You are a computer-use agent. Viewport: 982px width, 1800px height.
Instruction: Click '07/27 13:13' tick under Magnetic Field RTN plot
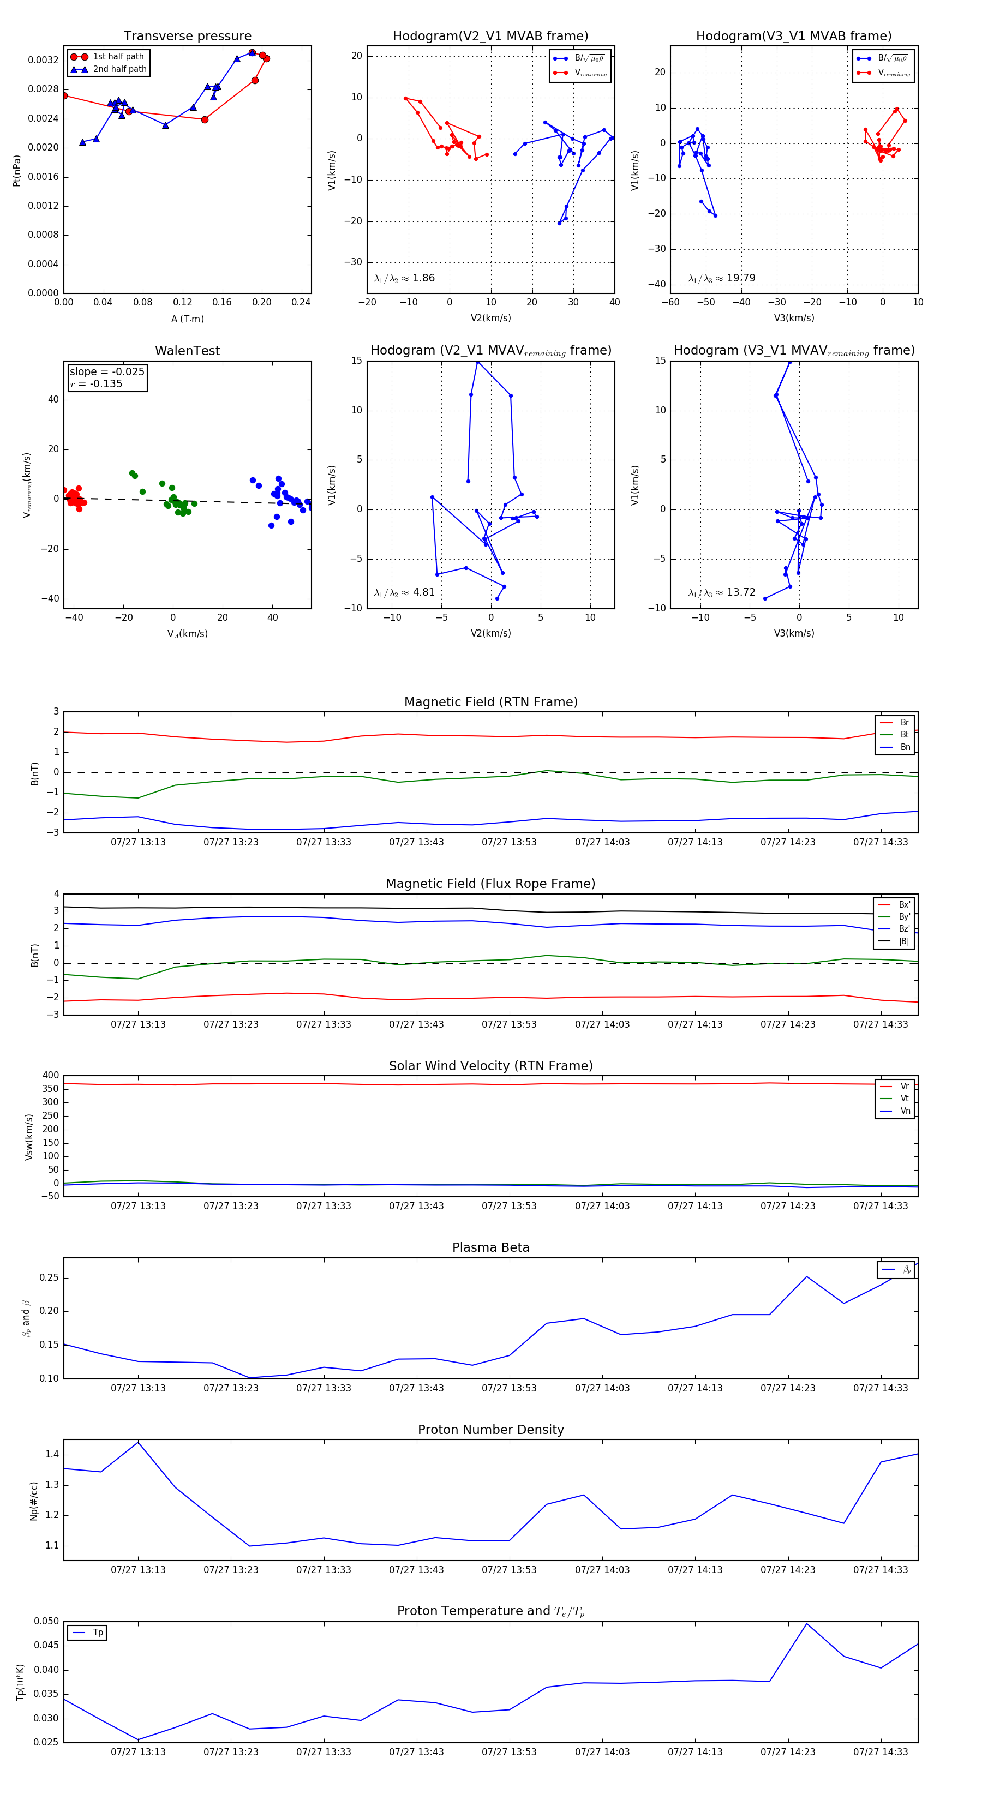point(139,842)
